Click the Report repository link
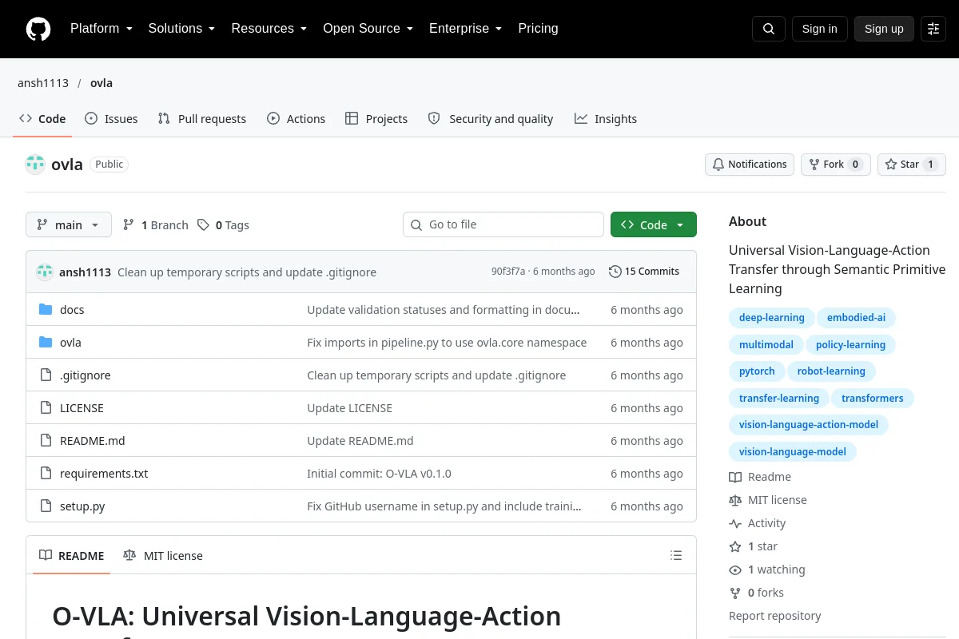 click(775, 616)
